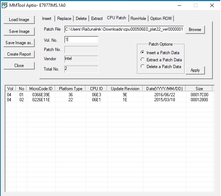This screenshot has height=196, width=221.
Task: Click size cell 00012800
Action: pyautogui.click(x=199, y=100)
